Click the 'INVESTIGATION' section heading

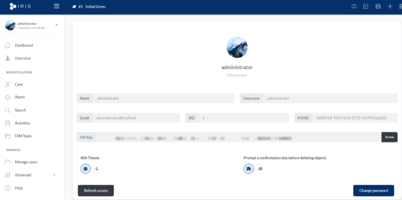coord(19,73)
